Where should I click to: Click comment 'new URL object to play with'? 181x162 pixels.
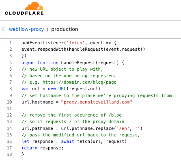coord(62,69)
